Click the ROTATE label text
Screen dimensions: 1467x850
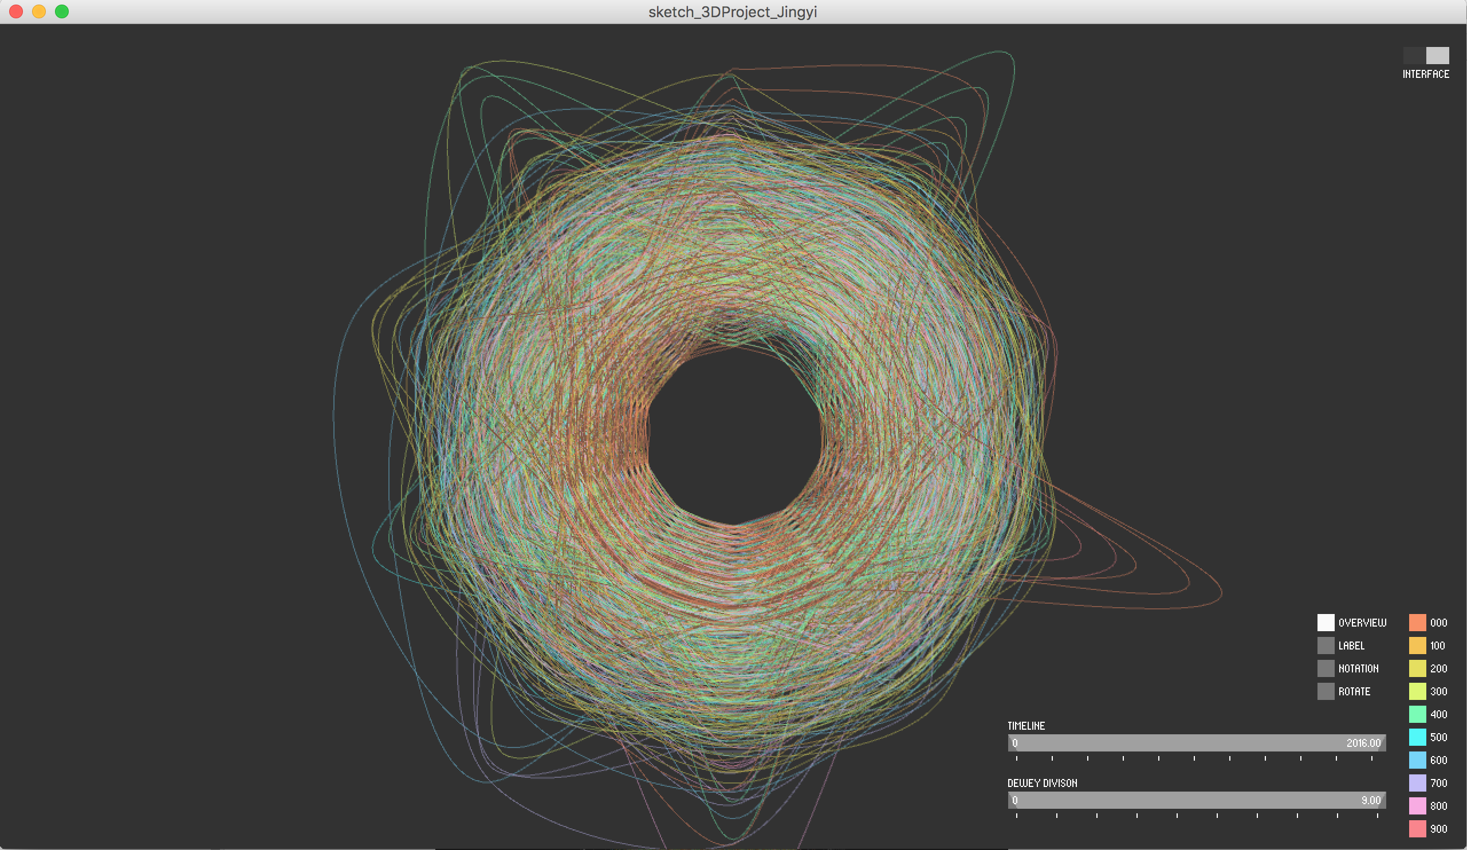(1354, 692)
